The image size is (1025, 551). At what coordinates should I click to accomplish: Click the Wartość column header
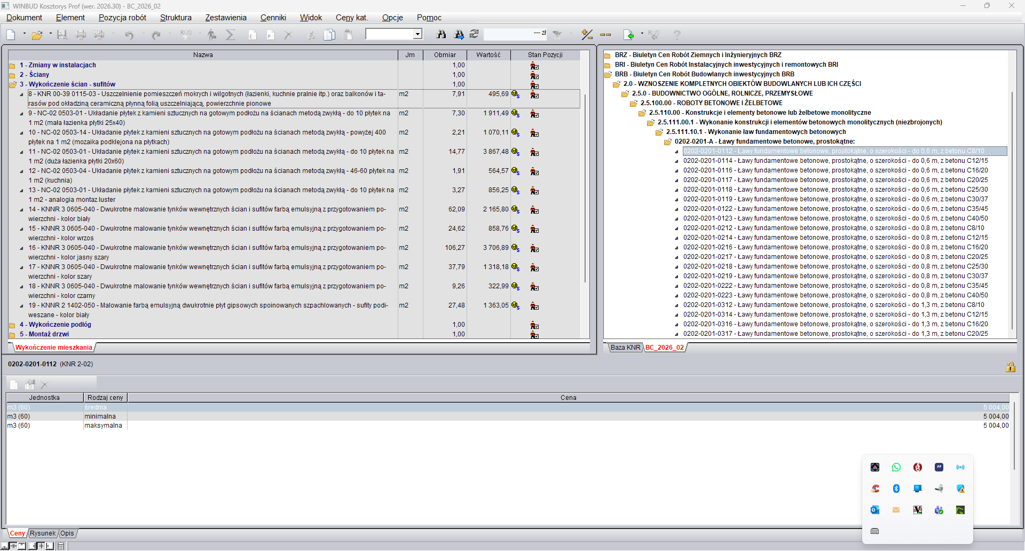pyautogui.click(x=488, y=55)
